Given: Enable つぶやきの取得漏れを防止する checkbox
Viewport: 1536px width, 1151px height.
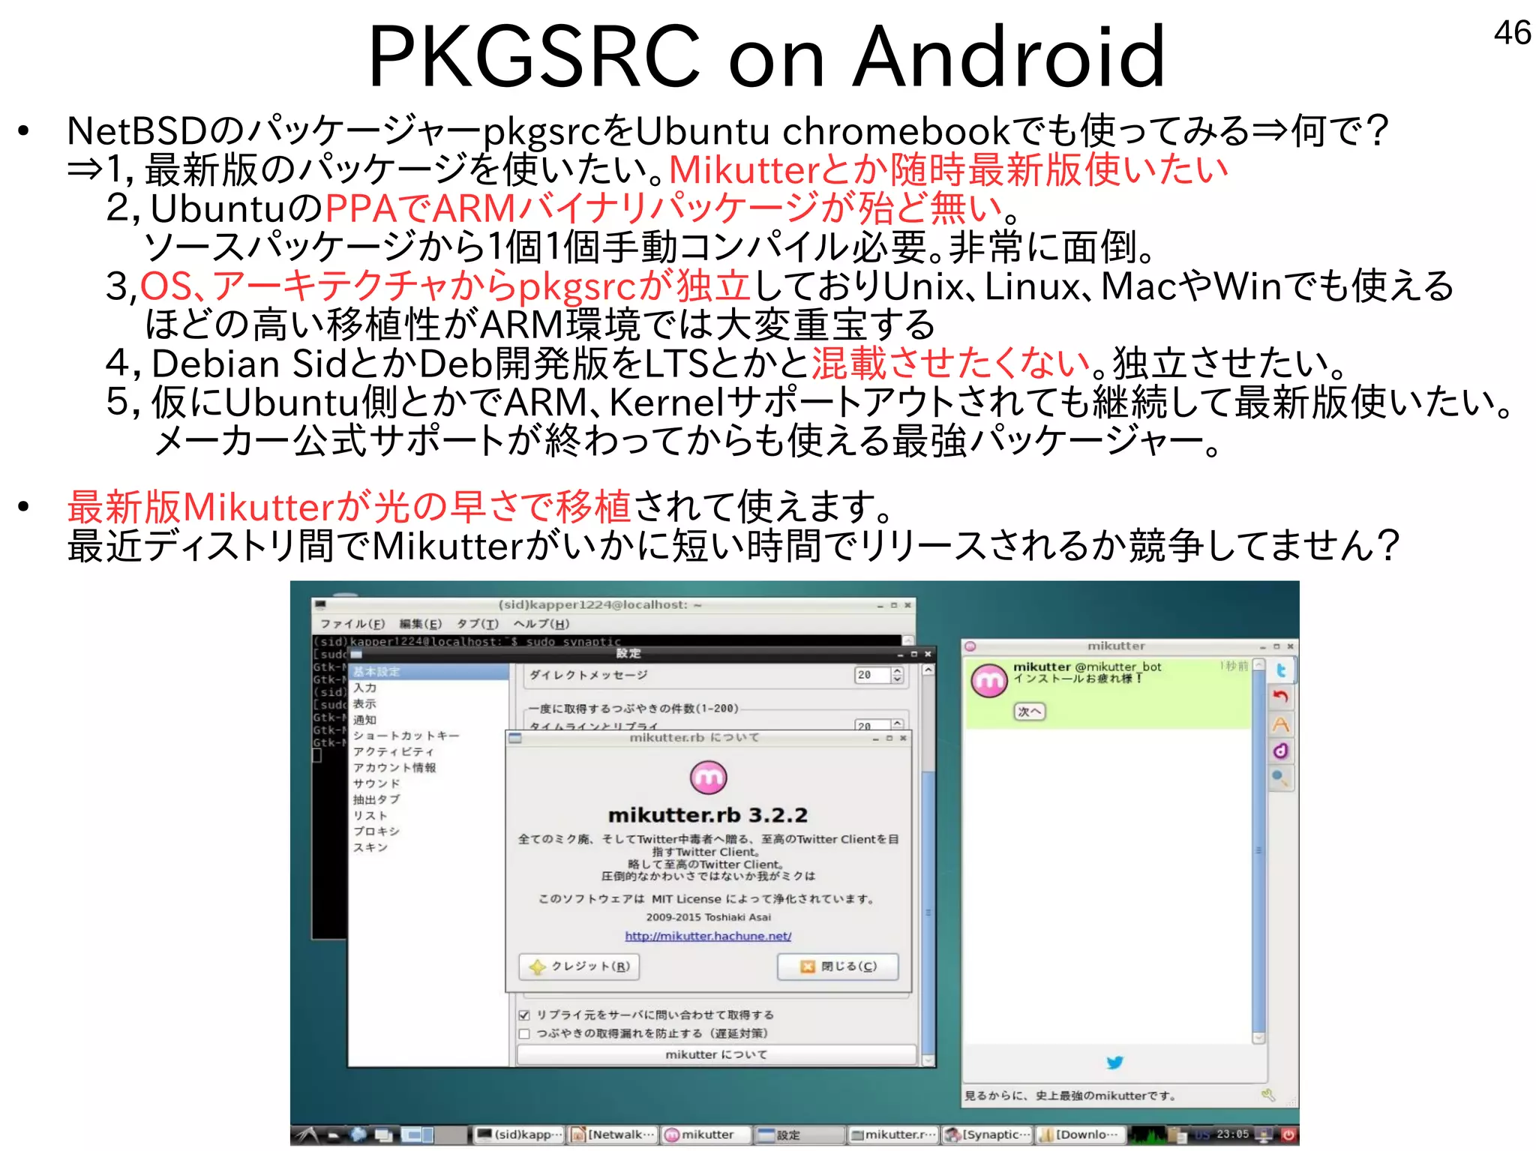Looking at the screenshot, I should coord(525,1033).
